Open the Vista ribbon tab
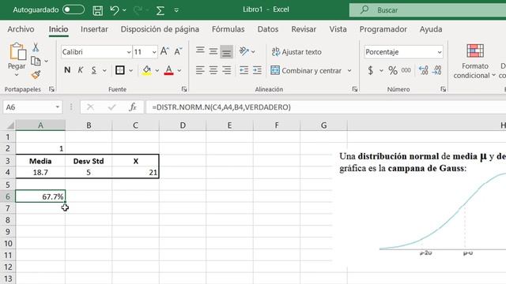Screen dimensions: 506x284 [x=338, y=29]
